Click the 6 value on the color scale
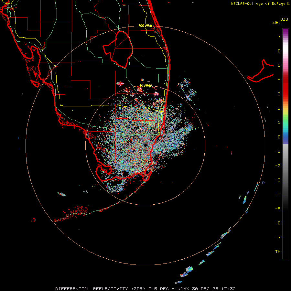291x291 pixels. [x=279, y=51]
